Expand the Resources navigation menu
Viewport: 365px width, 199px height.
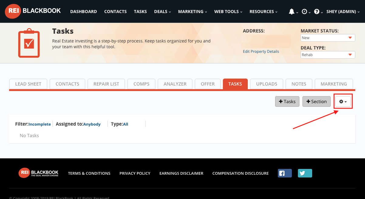click(264, 12)
